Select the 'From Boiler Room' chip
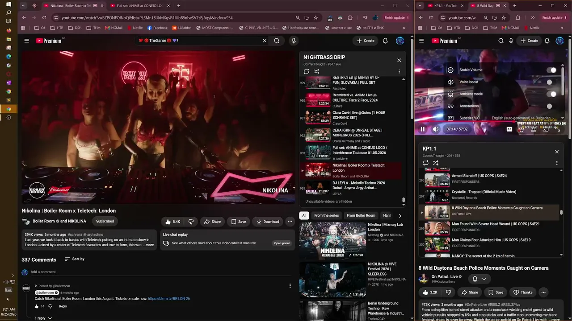572x321 pixels. pyautogui.click(x=361, y=215)
